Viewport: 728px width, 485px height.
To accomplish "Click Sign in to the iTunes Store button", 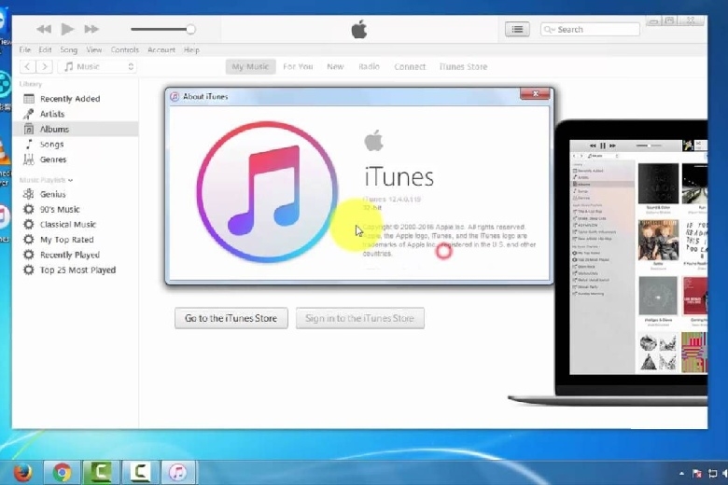I will coord(360,318).
